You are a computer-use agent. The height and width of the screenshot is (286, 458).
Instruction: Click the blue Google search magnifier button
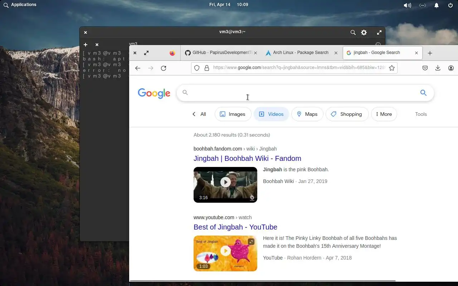tap(423, 93)
